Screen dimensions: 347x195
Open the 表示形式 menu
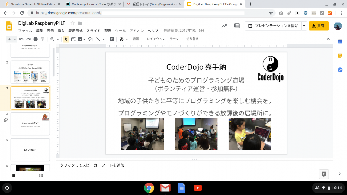[75, 31]
